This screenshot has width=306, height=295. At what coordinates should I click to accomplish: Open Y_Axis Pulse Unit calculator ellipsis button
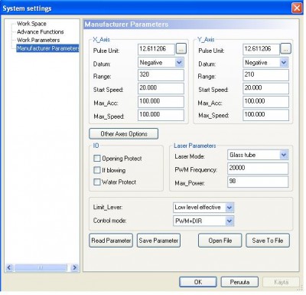(x=285, y=48)
